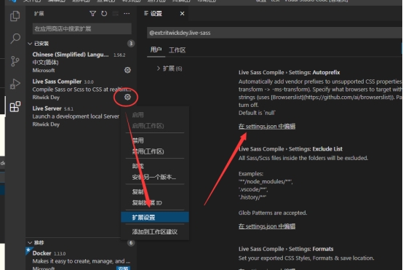Click the Formats setting title
The height and width of the screenshot is (270, 403).
286,249
